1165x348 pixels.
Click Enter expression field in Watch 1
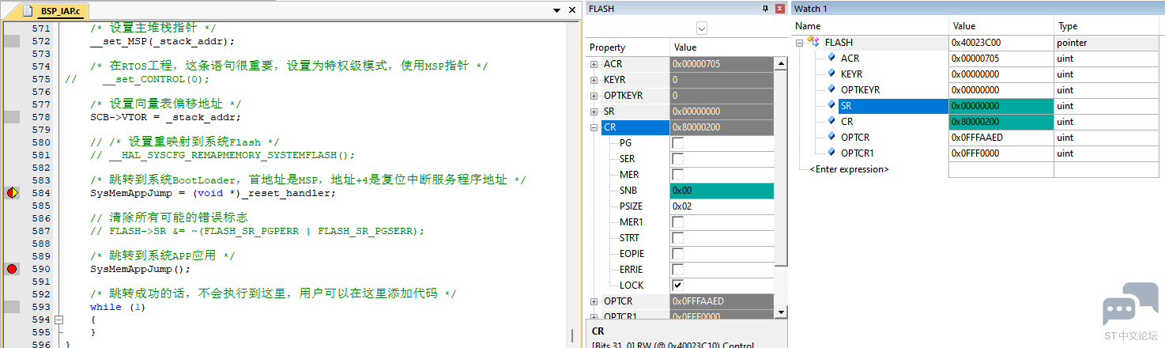tap(849, 169)
